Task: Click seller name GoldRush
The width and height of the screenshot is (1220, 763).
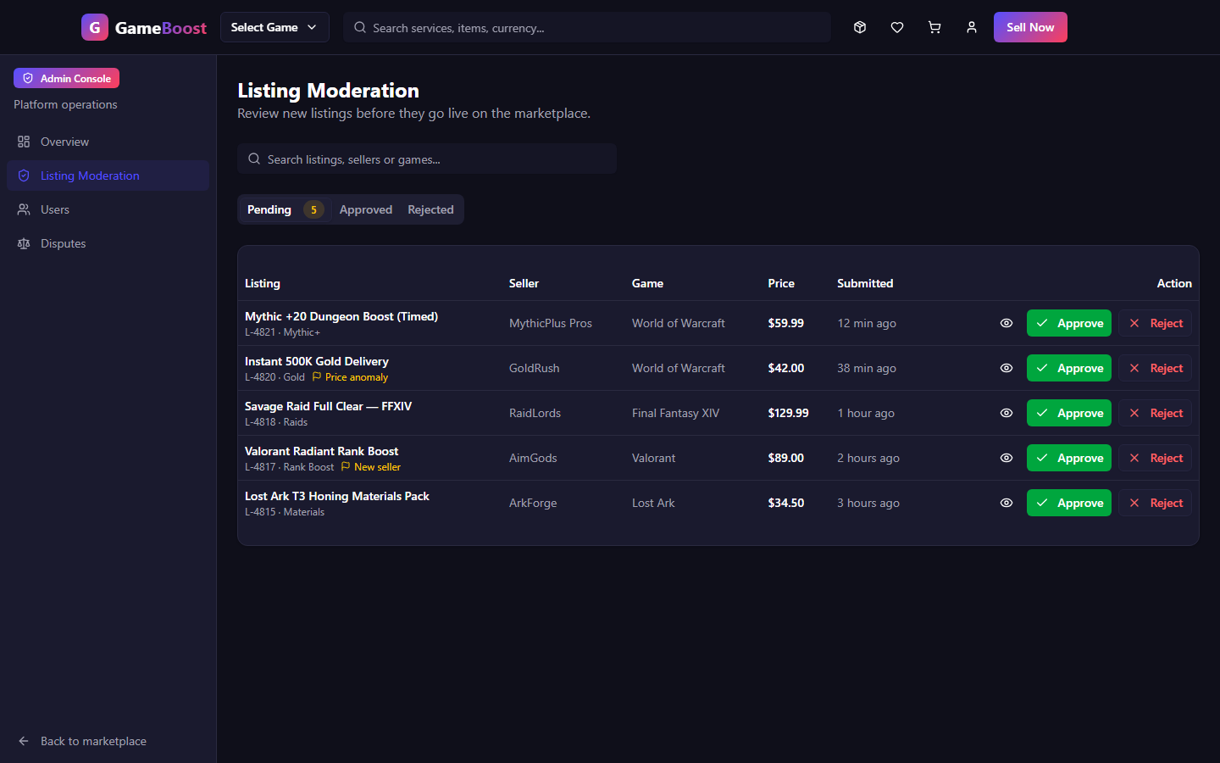Action: (535, 368)
